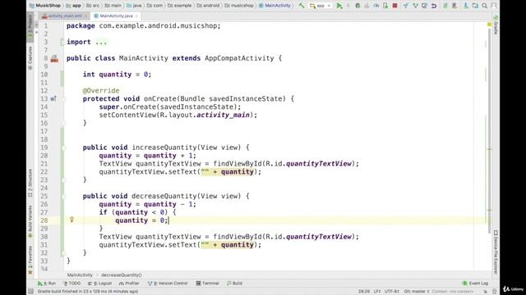Click the lock icon in the status bar
Screen dimensions: 526x295
(x=486, y=292)
